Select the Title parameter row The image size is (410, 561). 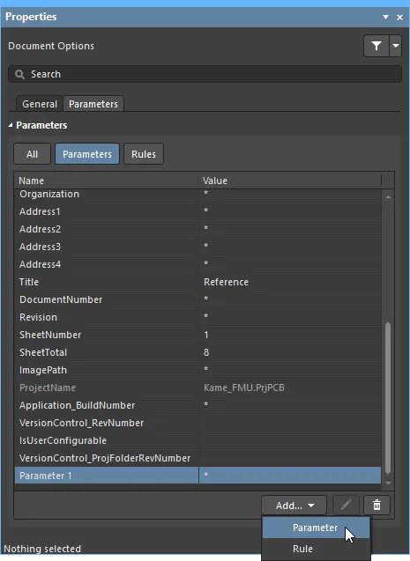198,282
